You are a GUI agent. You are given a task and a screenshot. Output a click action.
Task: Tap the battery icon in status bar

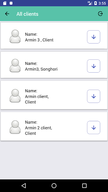[x=95, y=3]
